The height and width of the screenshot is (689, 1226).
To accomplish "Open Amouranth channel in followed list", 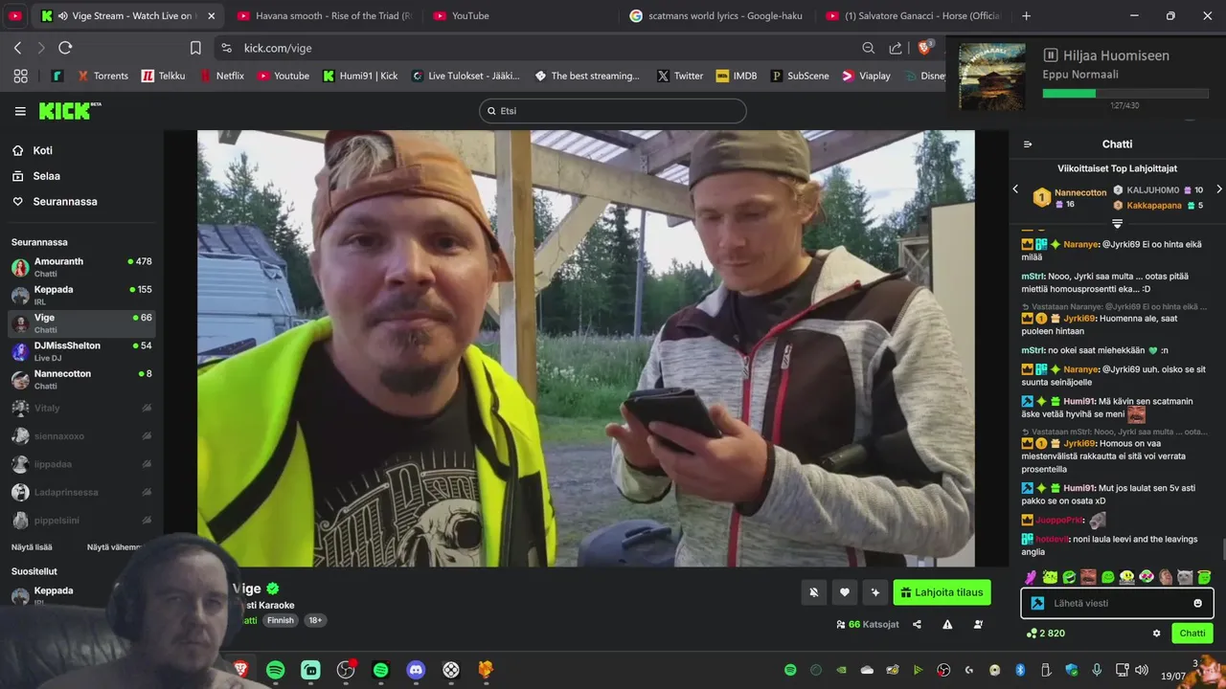I will (x=81, y=267).
